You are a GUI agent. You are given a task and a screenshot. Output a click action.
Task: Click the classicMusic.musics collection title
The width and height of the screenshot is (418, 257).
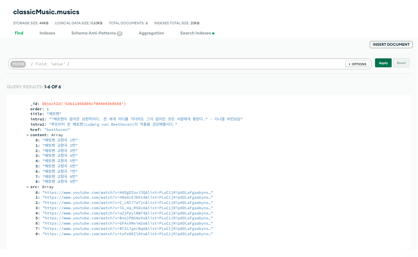click(x=46, y=12)
